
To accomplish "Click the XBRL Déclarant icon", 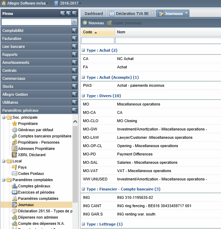I will [15, 155].
